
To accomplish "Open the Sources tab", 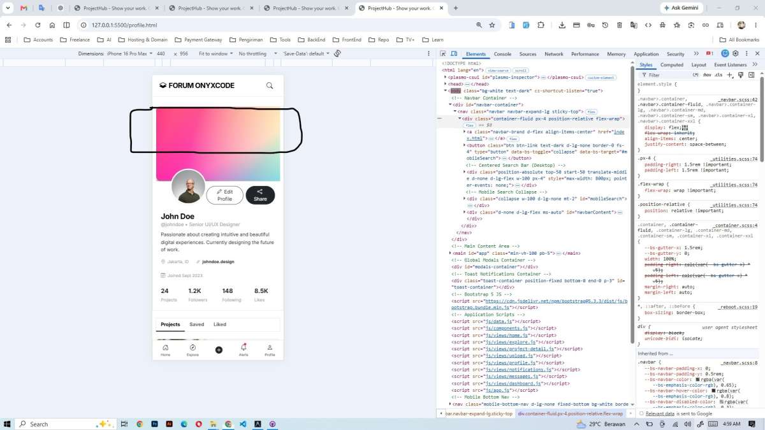I will pos(528,54).
